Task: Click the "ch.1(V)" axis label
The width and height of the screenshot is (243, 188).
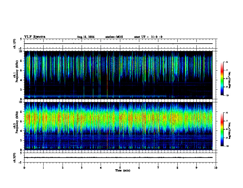Action: (15, 44)
